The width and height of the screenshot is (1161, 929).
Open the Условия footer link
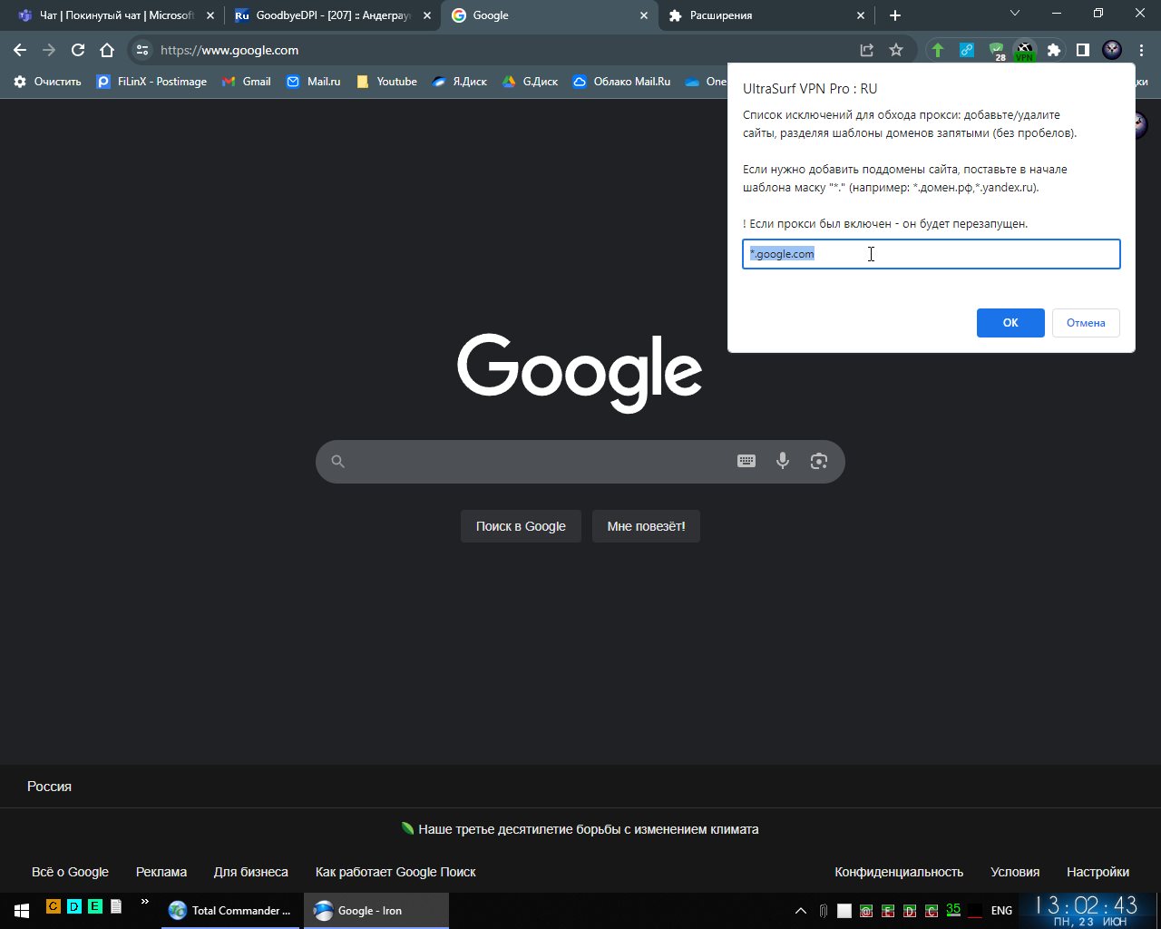point(1015,872)
